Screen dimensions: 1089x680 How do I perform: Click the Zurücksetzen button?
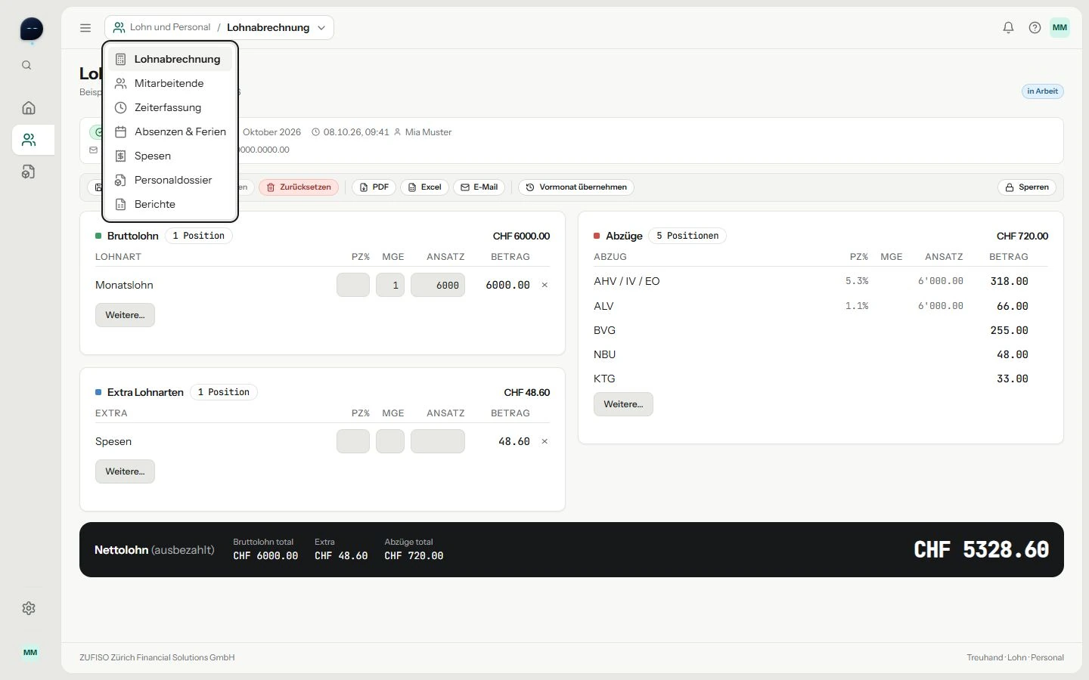click(x=299, y=187)
